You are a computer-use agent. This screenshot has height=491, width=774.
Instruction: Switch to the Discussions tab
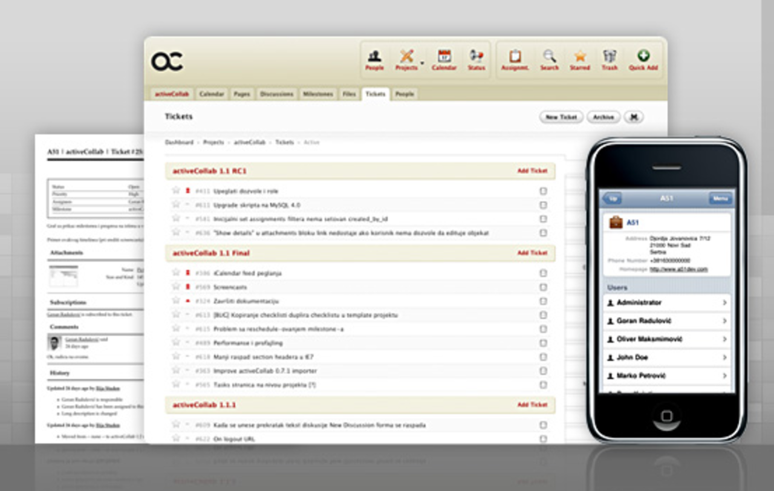click(x=276, y=94)
